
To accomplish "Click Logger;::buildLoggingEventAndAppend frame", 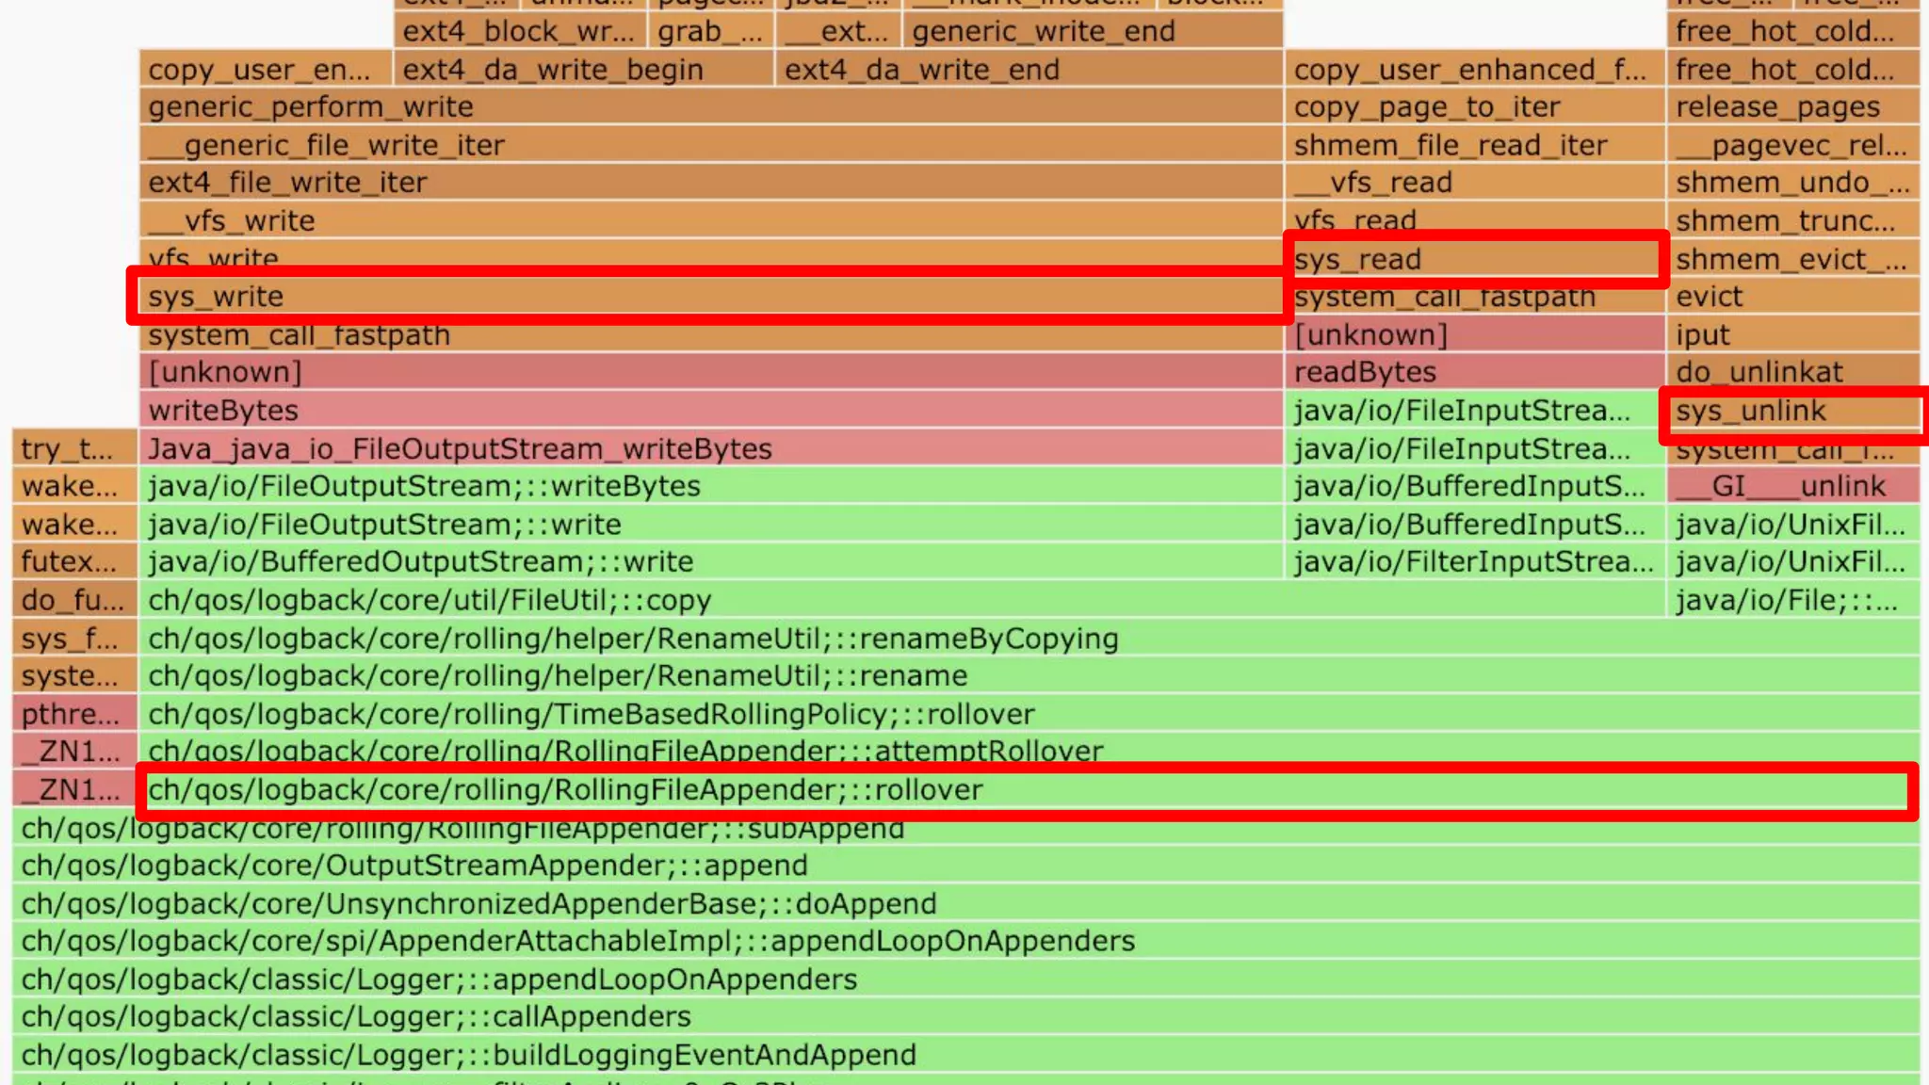I will (x=966, y=1055).
